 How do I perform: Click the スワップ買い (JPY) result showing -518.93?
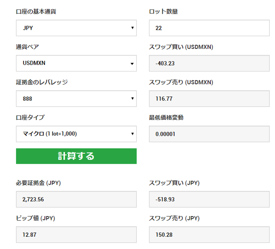(x=209, y=199)
